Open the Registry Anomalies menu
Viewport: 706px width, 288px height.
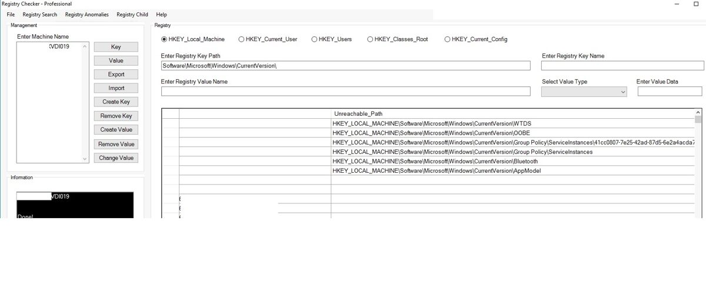coord(86,14)
